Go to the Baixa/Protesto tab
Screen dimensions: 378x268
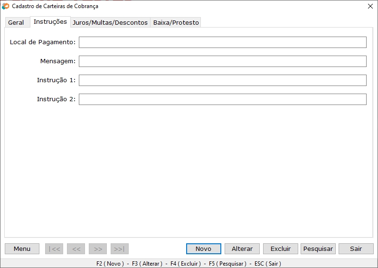(176, 22)
